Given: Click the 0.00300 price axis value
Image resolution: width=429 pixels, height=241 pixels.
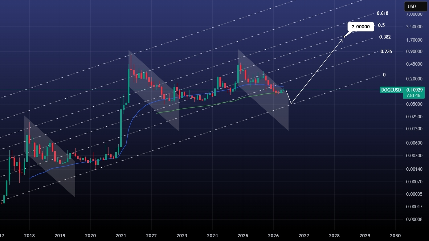Looking at the screenshot, I should 414,156.
